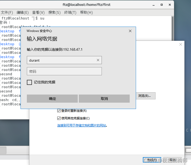191x165 pixels.
Task: Clear the durant username with X icon
Action: click(98, 60)
